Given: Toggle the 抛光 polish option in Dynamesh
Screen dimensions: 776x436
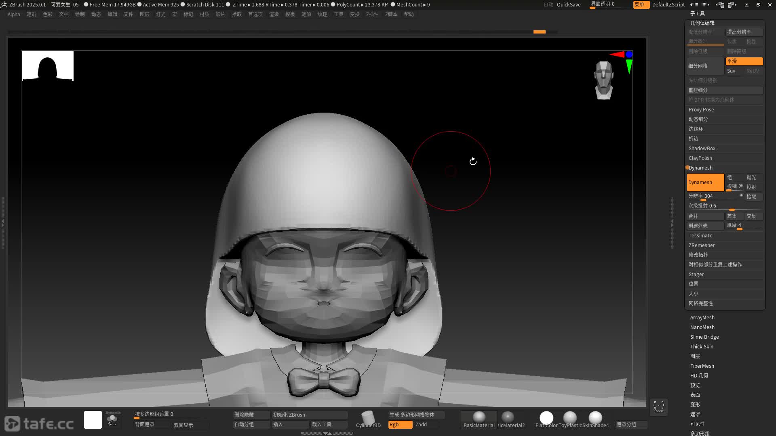Looking at the screenshot, I should pyautogui.click(x=754, y=178).
